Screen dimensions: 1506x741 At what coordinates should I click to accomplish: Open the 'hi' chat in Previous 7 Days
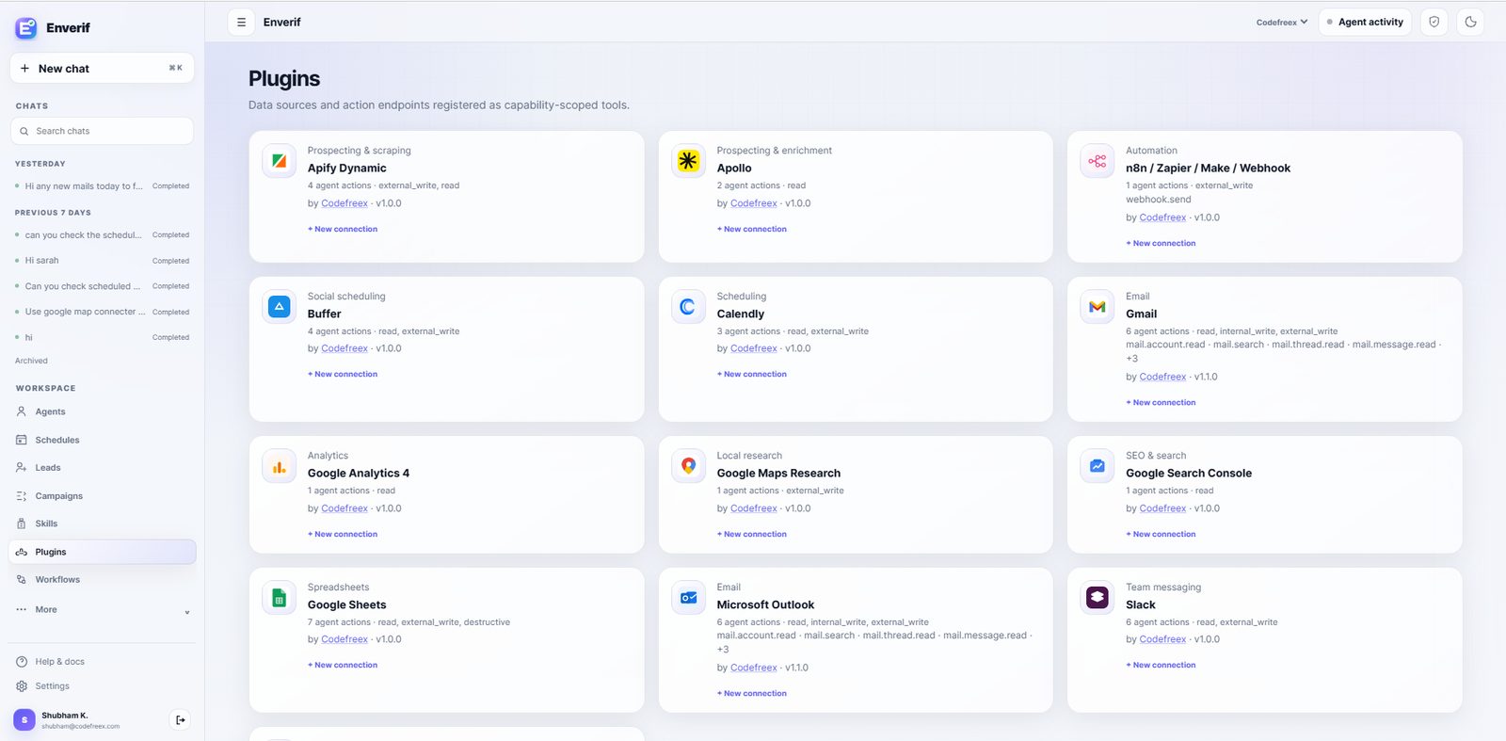click(103, 337)
